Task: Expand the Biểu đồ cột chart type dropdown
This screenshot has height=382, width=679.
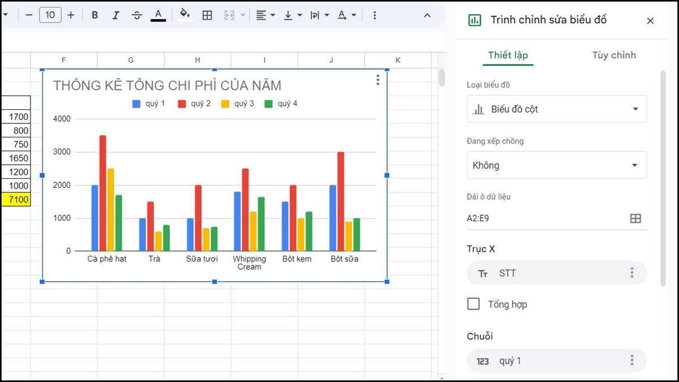Action: tap(557, 109)
